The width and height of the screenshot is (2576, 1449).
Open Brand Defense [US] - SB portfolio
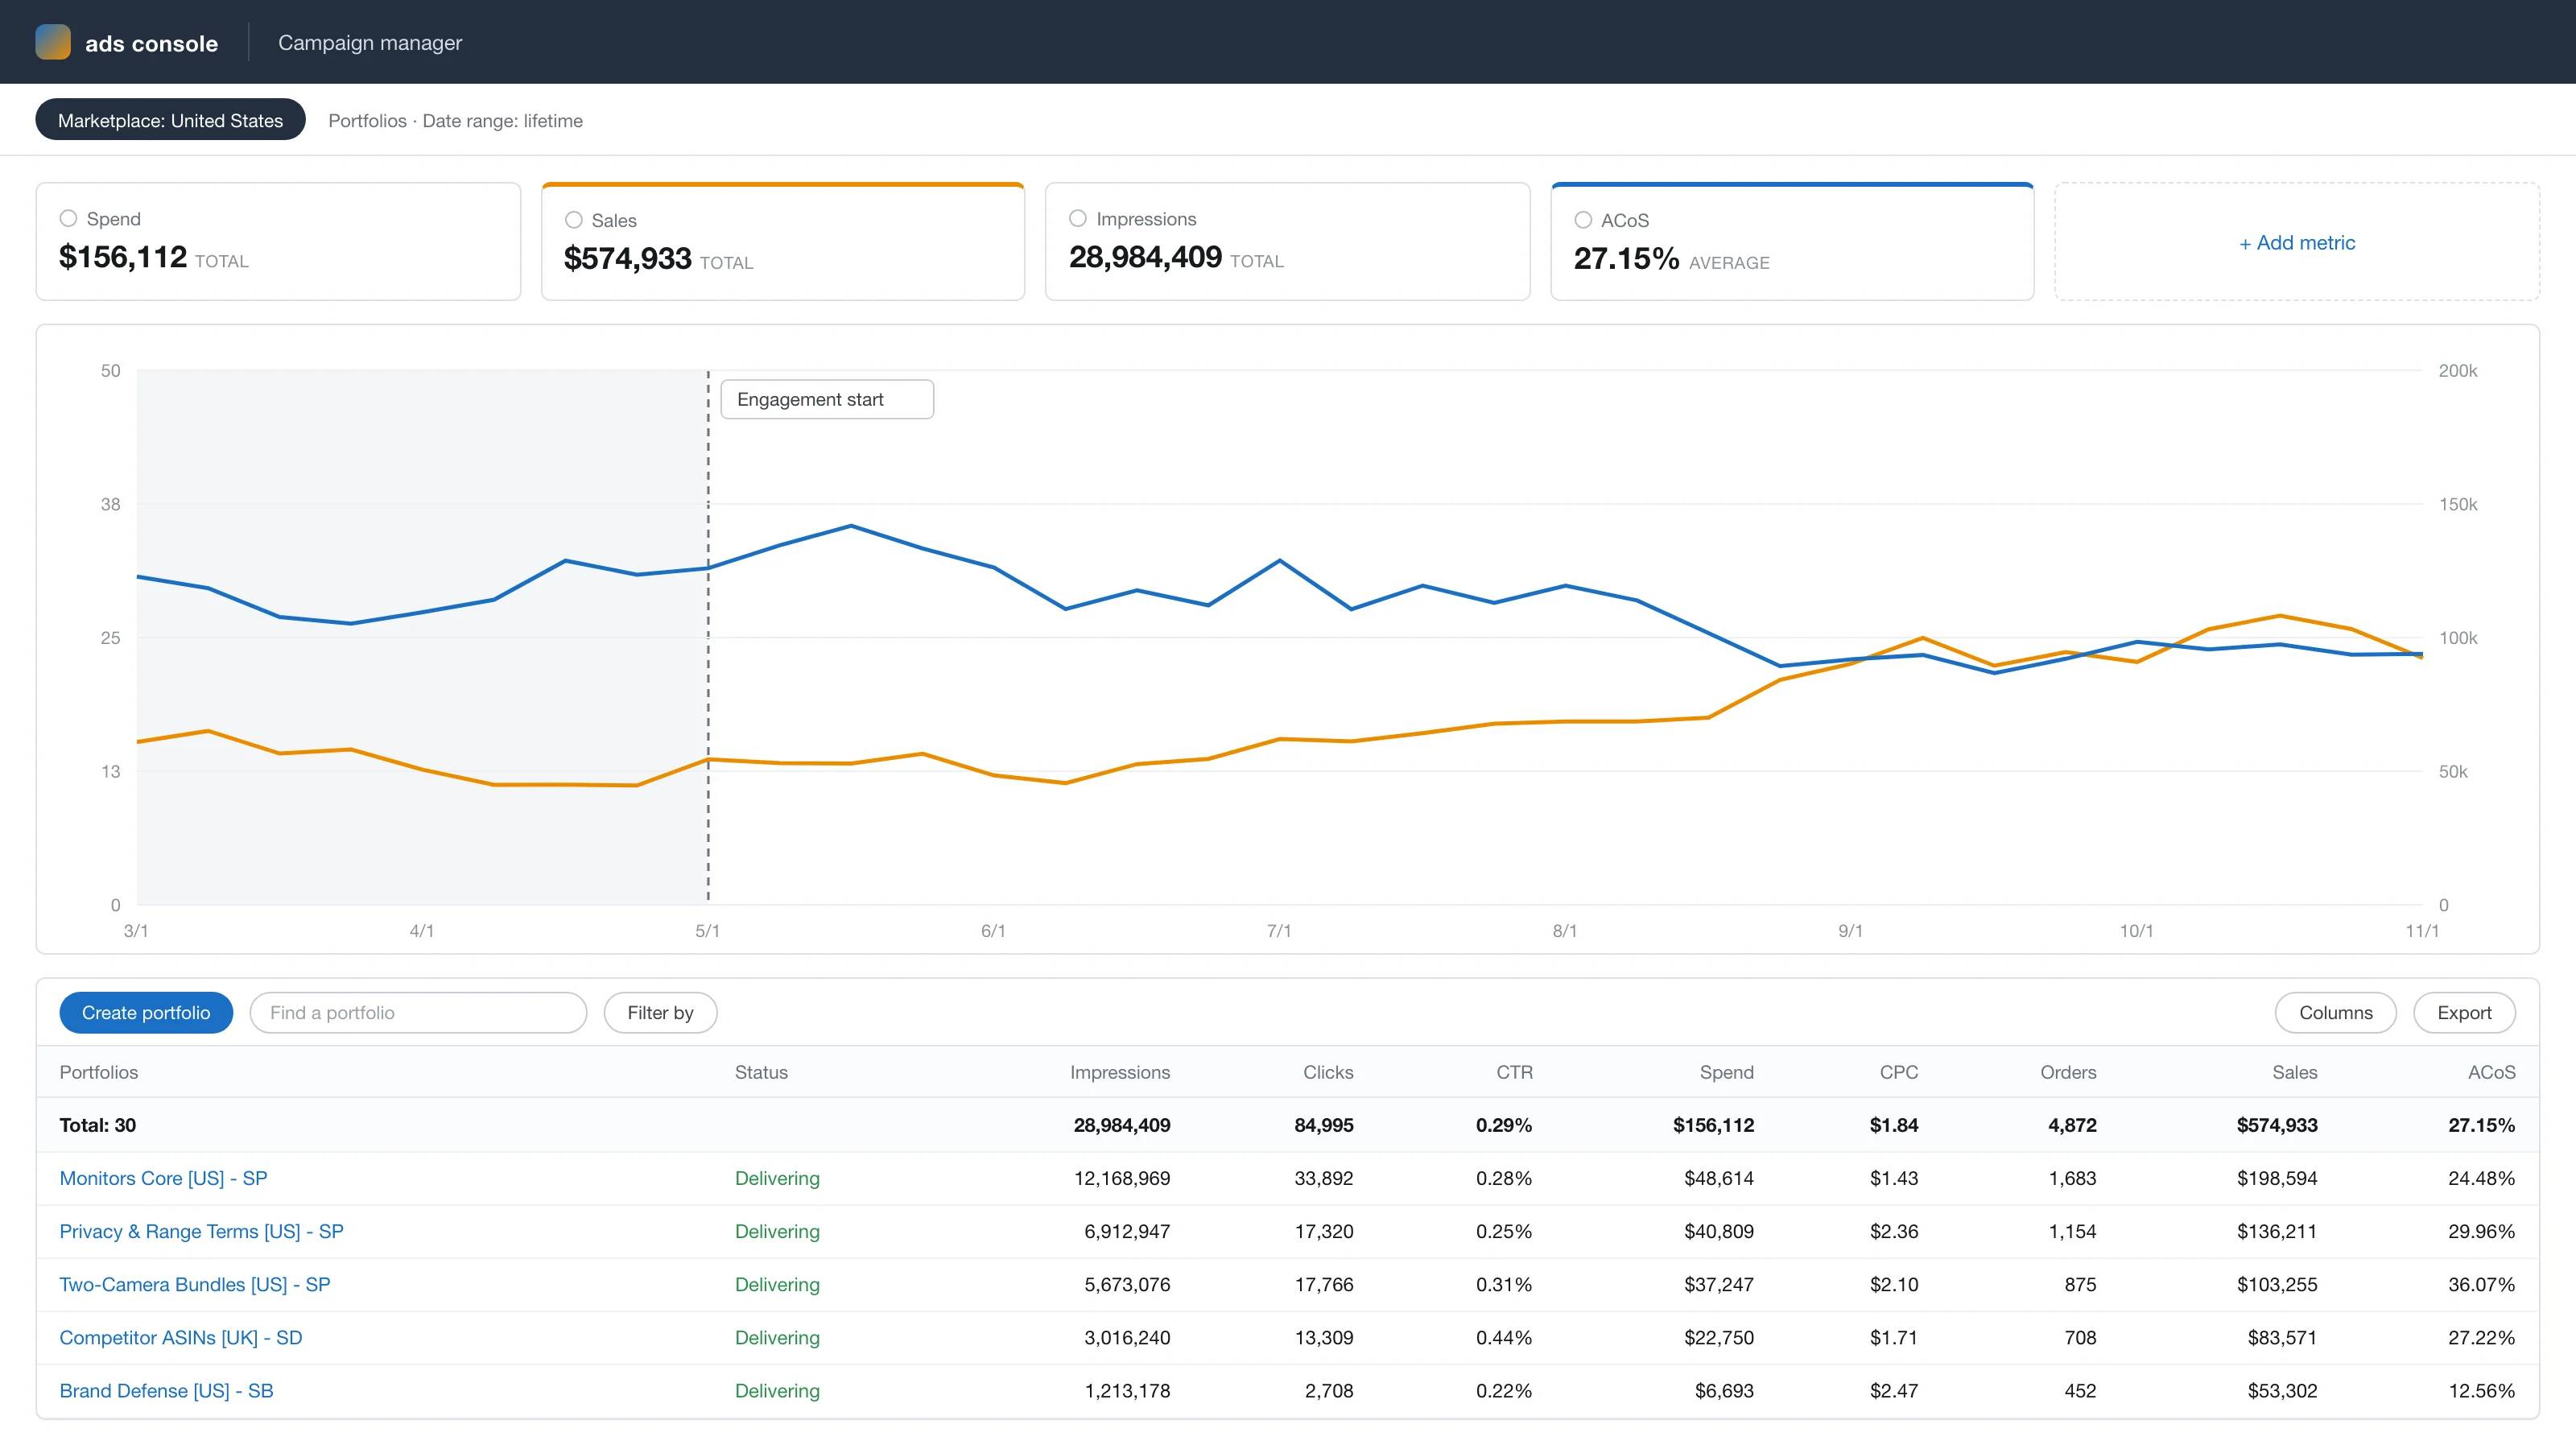coord(166,1390)
